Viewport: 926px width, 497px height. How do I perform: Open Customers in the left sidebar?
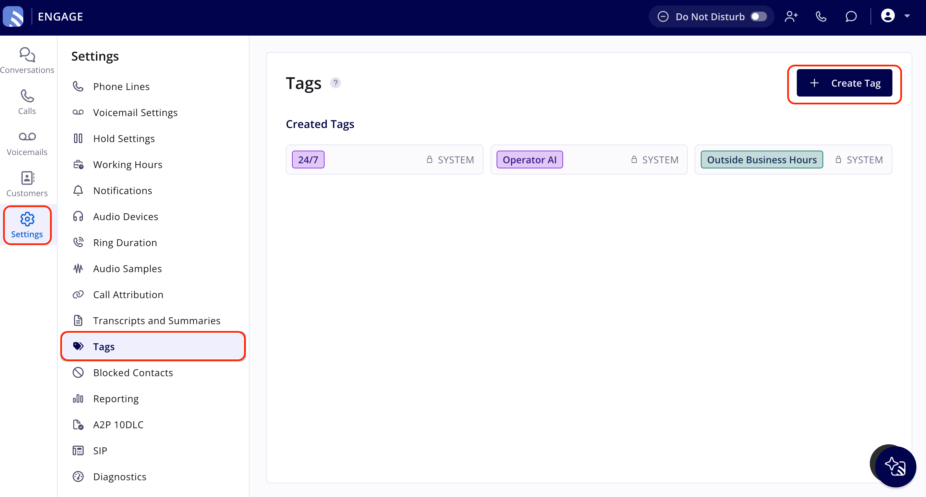pyautogui.click(x=27, y=184)
